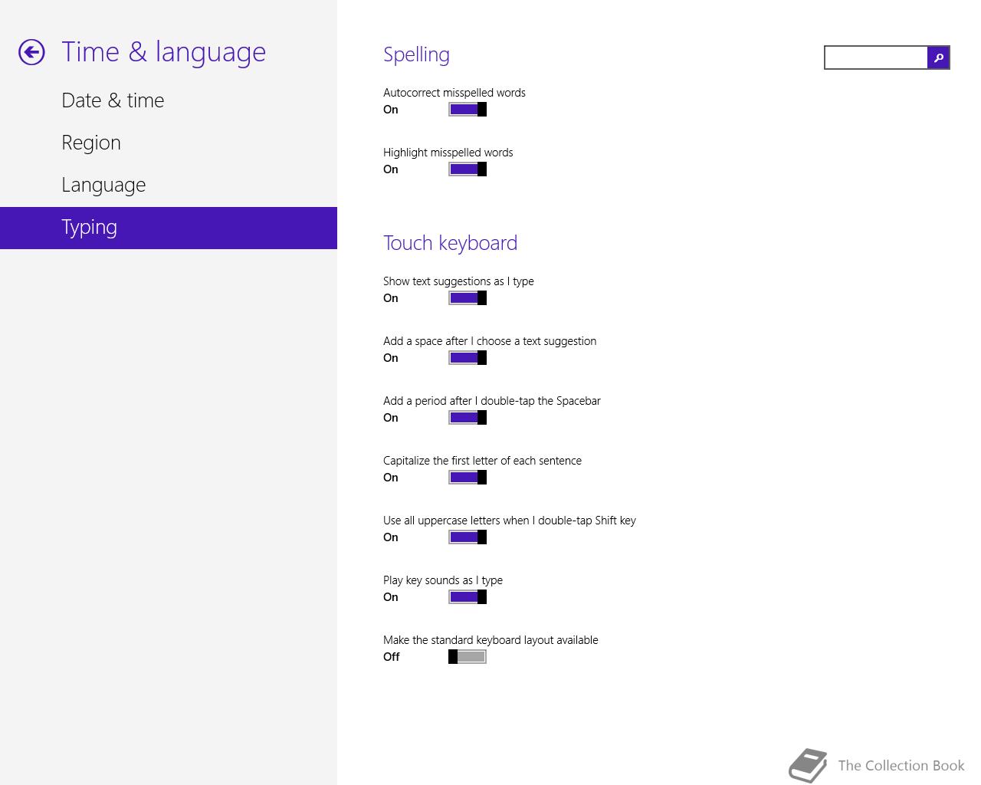Click the back arrow icon

pyautogui.click(x=31, y=52)
